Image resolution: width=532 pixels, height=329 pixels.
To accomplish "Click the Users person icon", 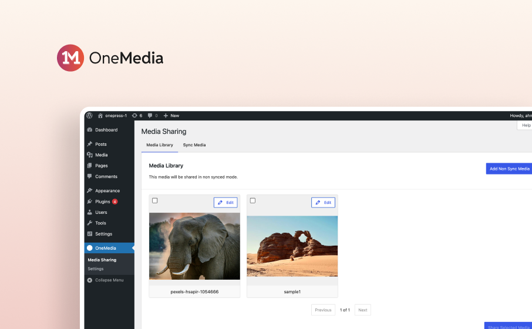I will click(90, 212).
